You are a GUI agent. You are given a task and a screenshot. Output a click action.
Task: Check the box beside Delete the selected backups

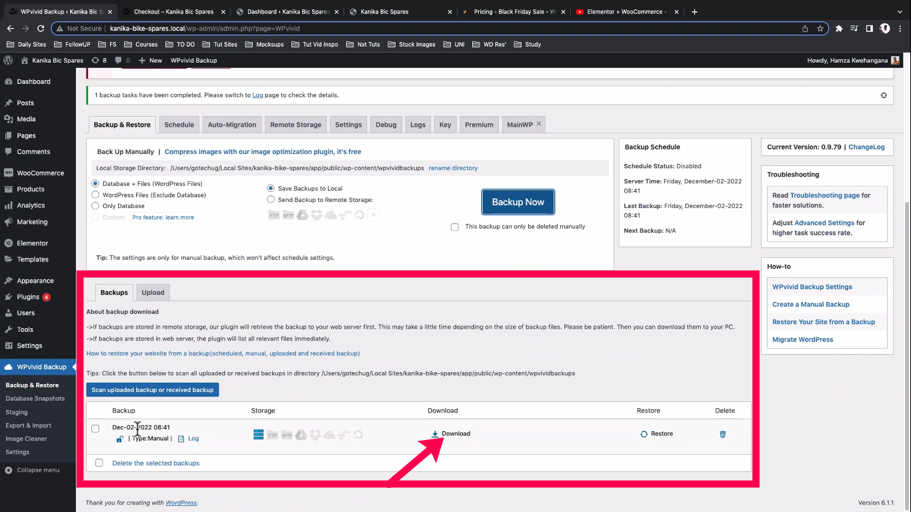(99, 463)
